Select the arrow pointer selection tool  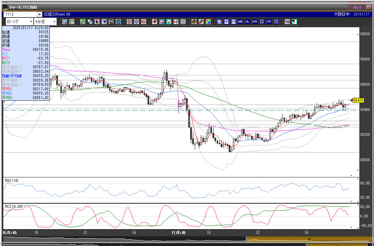pos(97,22)
